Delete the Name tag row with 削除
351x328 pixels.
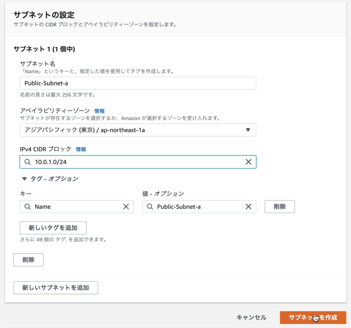280,206
